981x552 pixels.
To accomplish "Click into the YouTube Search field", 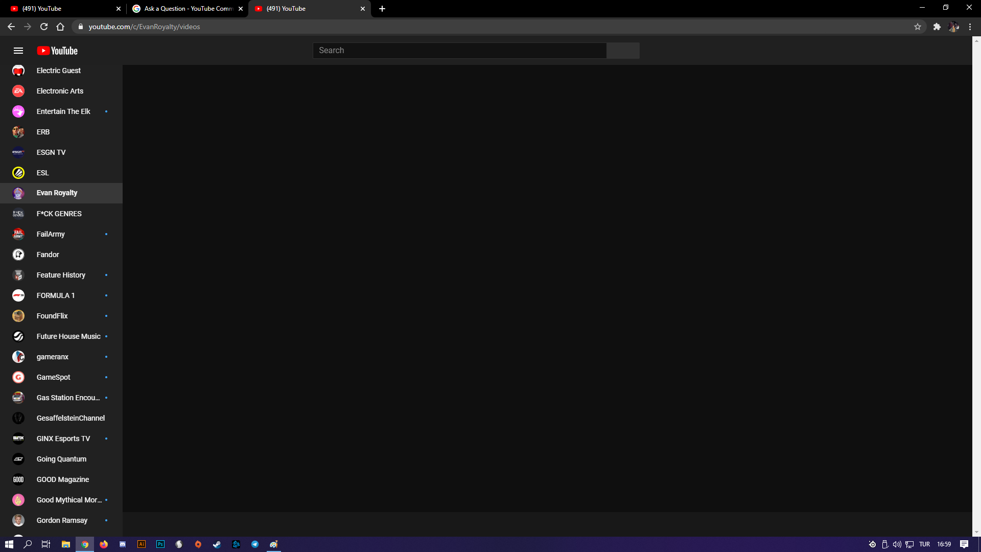I will 459,50.
